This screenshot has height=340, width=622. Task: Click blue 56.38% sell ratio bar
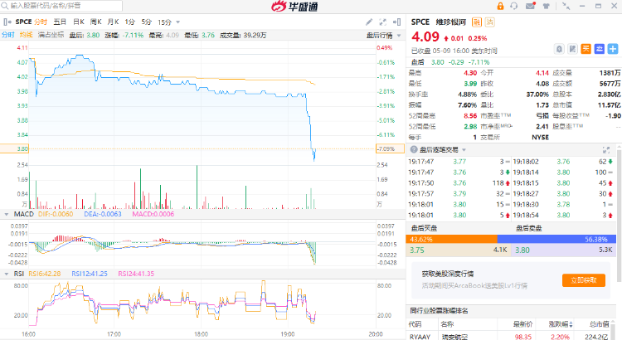pyautogui.click(x=556, y=239)
